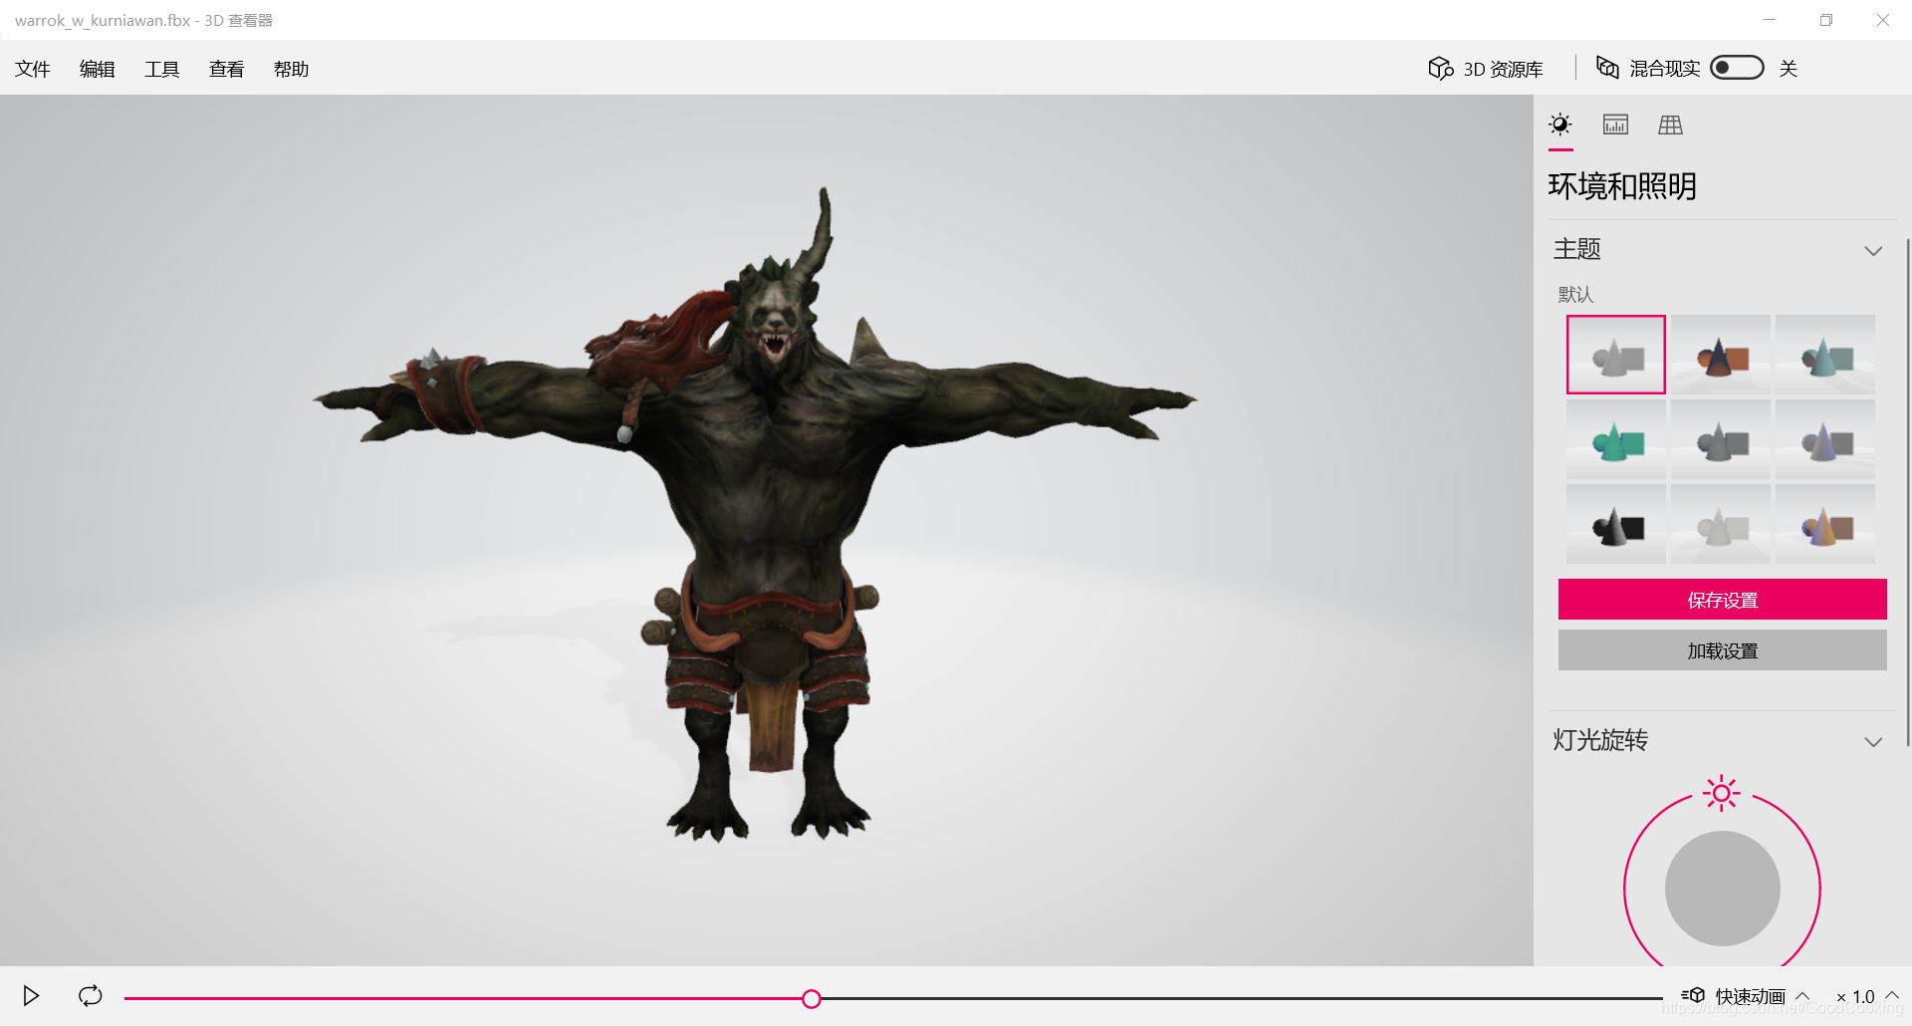Switch to grid and views tab icon
The image size is (1912, 1026).
(1670, 125)
